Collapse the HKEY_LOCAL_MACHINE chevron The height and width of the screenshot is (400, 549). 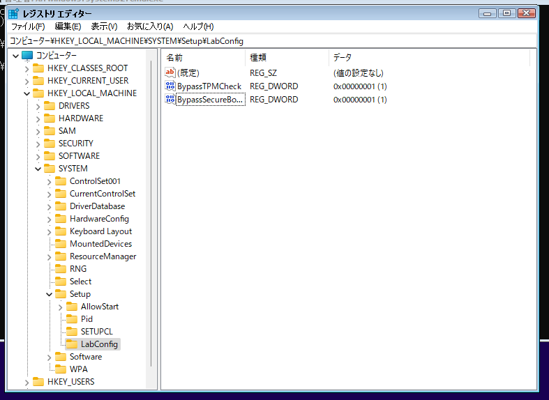point(27,93)
